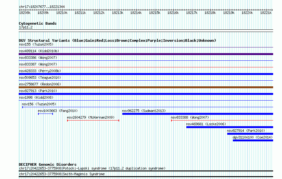Click the blue gain bar of nsv962275
Image resolution: width=282 pixels, height=179 pixels.
click(x=198, y=114)
